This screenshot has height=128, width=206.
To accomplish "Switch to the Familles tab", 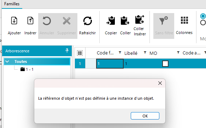I will [x=12, y=4].
